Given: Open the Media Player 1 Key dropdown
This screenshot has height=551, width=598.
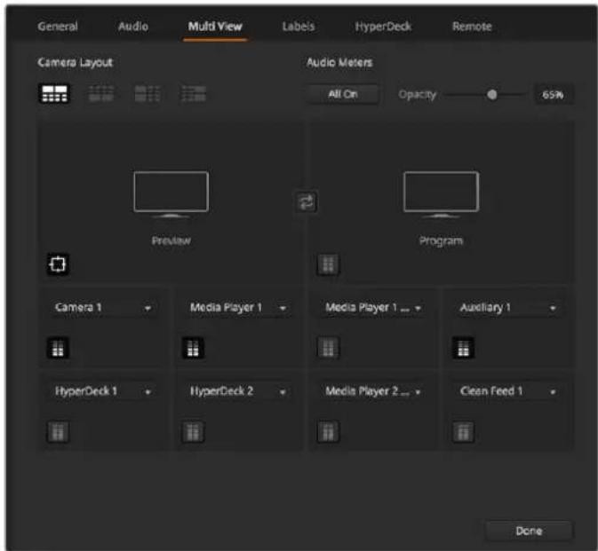Looking at the screenshot, I should 372,307.
